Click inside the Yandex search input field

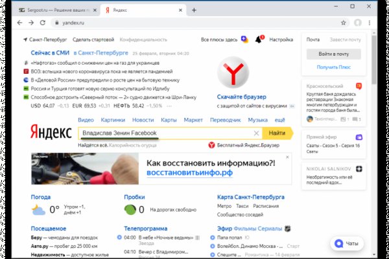pos(162,133)
